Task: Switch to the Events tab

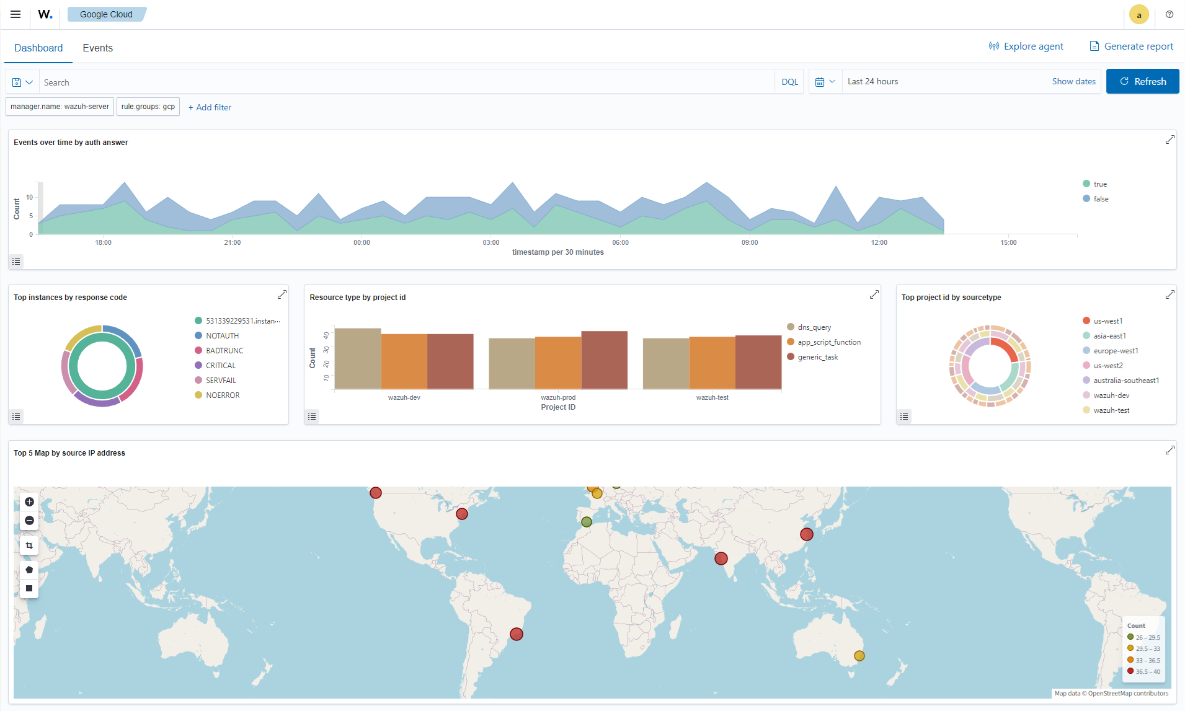Action: (97, 48)
